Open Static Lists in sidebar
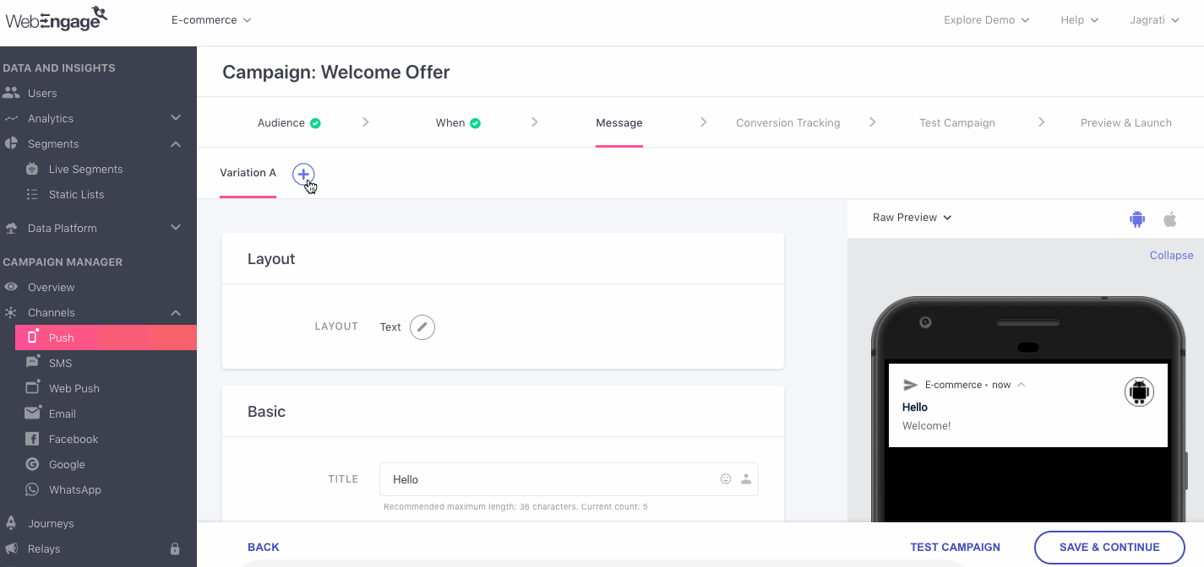The image size is (1204, 567). coord(77,194)
